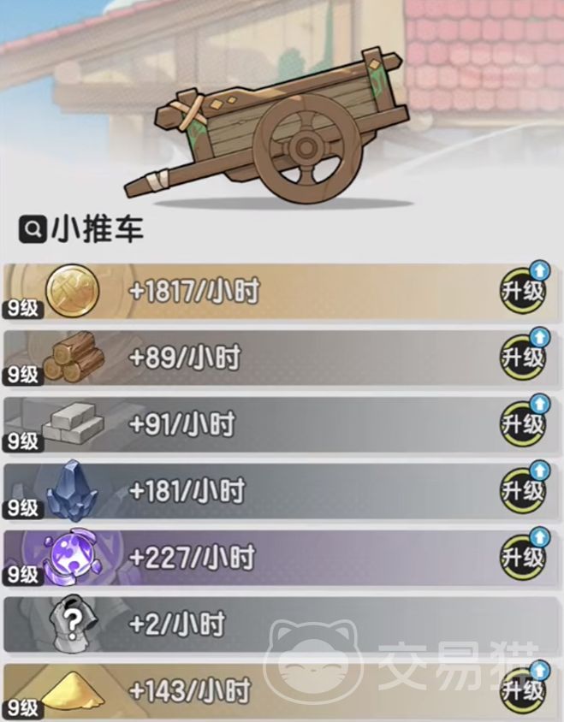Upgrade the wood production row

click(x=525, y=355)
